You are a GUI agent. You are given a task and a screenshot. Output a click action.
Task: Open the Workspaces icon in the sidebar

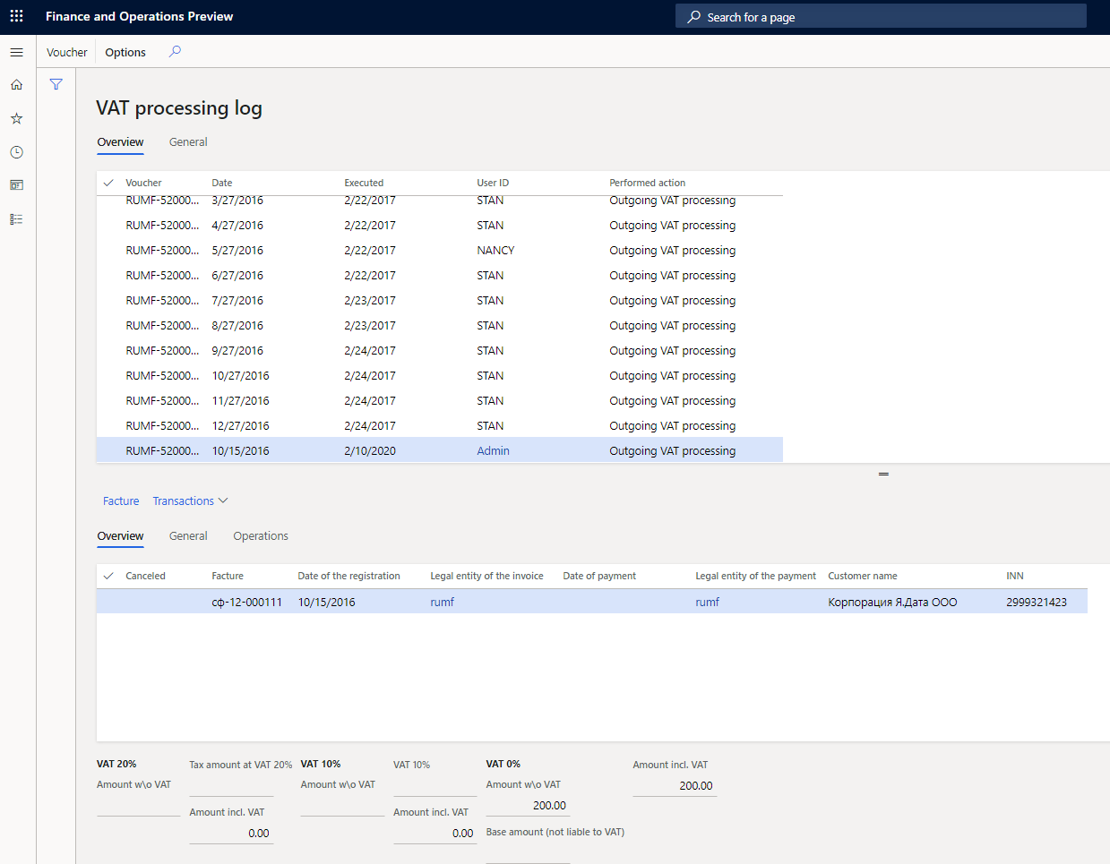tap(16, 185)
